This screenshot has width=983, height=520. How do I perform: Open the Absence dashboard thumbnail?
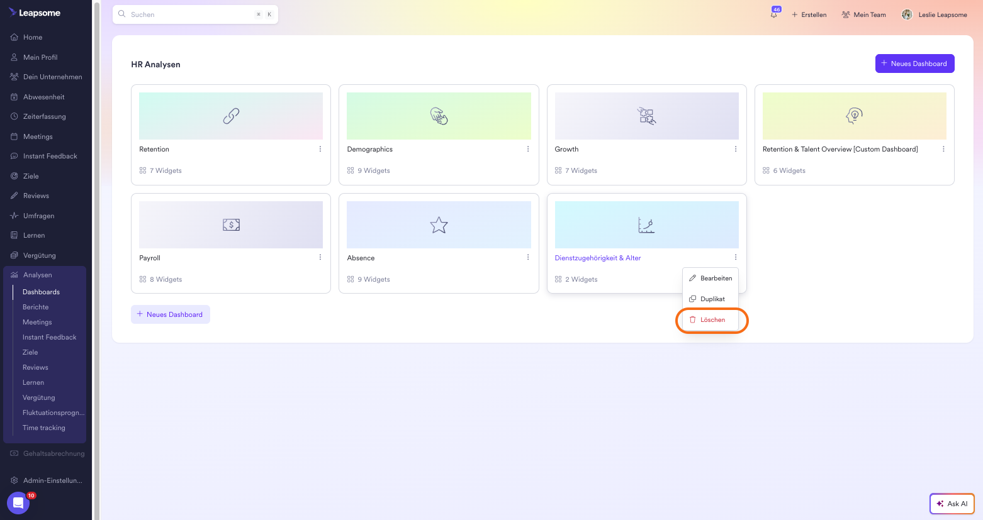[x=439, y=224]
